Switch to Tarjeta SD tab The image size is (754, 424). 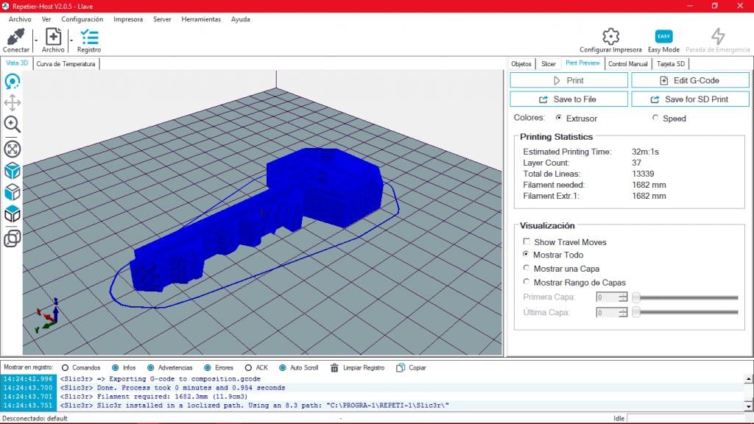pyautogui.click(x=670, y=64)
